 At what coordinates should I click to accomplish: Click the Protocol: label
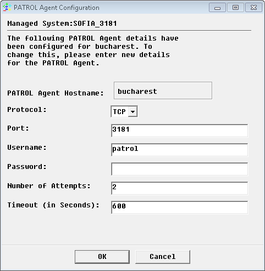(x=27, y=110)
